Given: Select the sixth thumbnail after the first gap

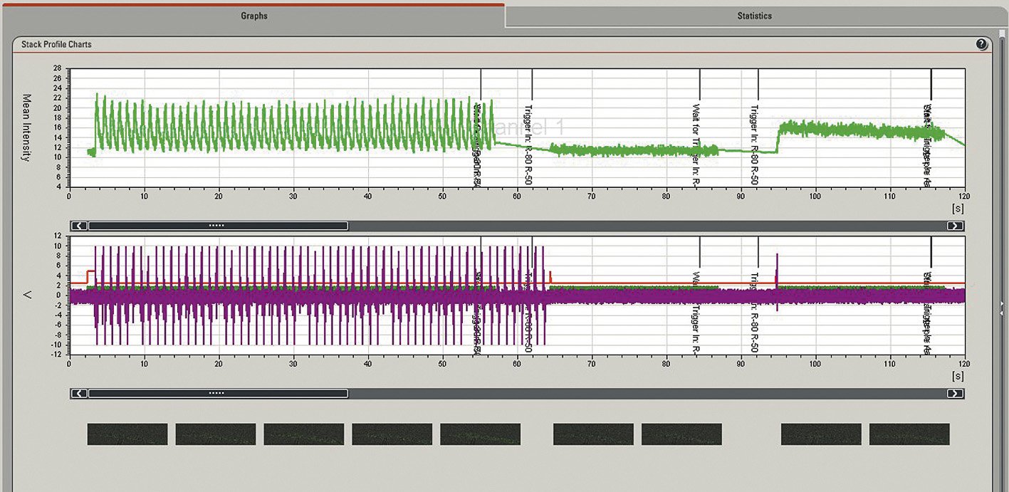Looking at the screenshot, I should coord(593,434).
